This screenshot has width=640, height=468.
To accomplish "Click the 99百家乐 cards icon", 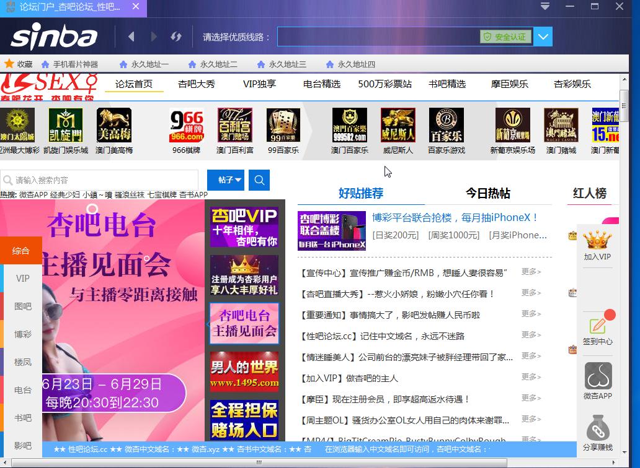I will (x=283, y=125).
